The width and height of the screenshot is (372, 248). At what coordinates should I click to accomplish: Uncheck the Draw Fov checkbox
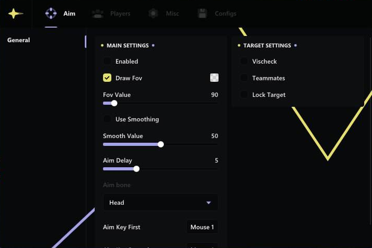(x=107, y=78)
